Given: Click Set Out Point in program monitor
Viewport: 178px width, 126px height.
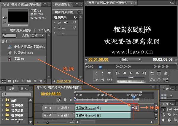Looking at the screenshot, I should coord(103,73).
